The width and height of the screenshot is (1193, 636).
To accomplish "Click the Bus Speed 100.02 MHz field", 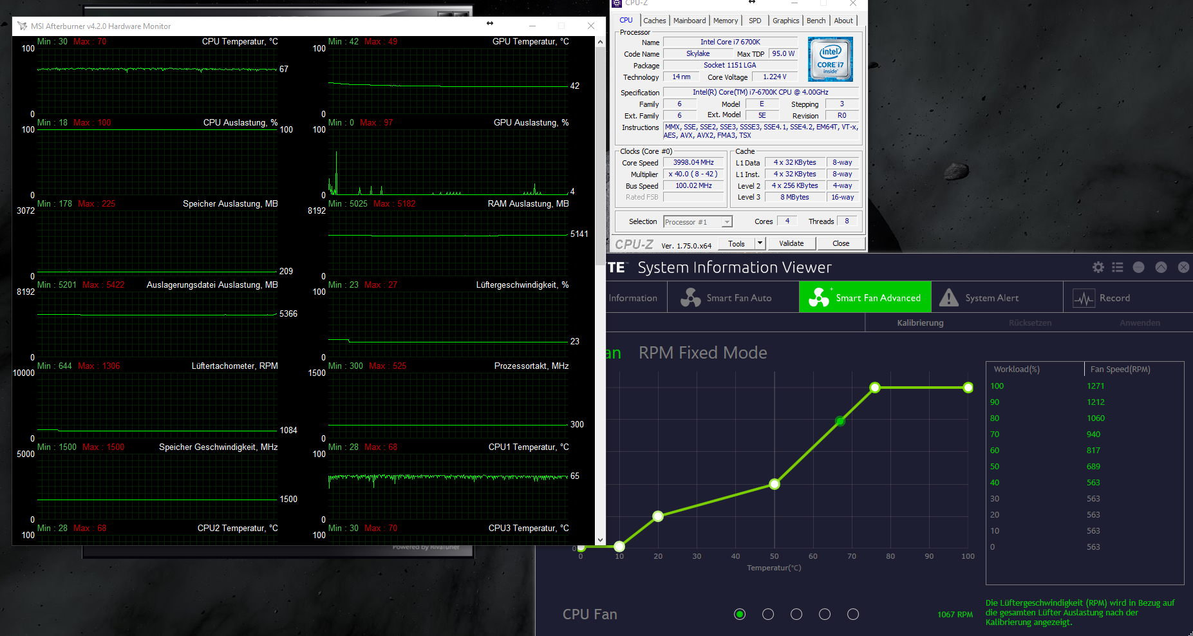I will coord(693,186).
